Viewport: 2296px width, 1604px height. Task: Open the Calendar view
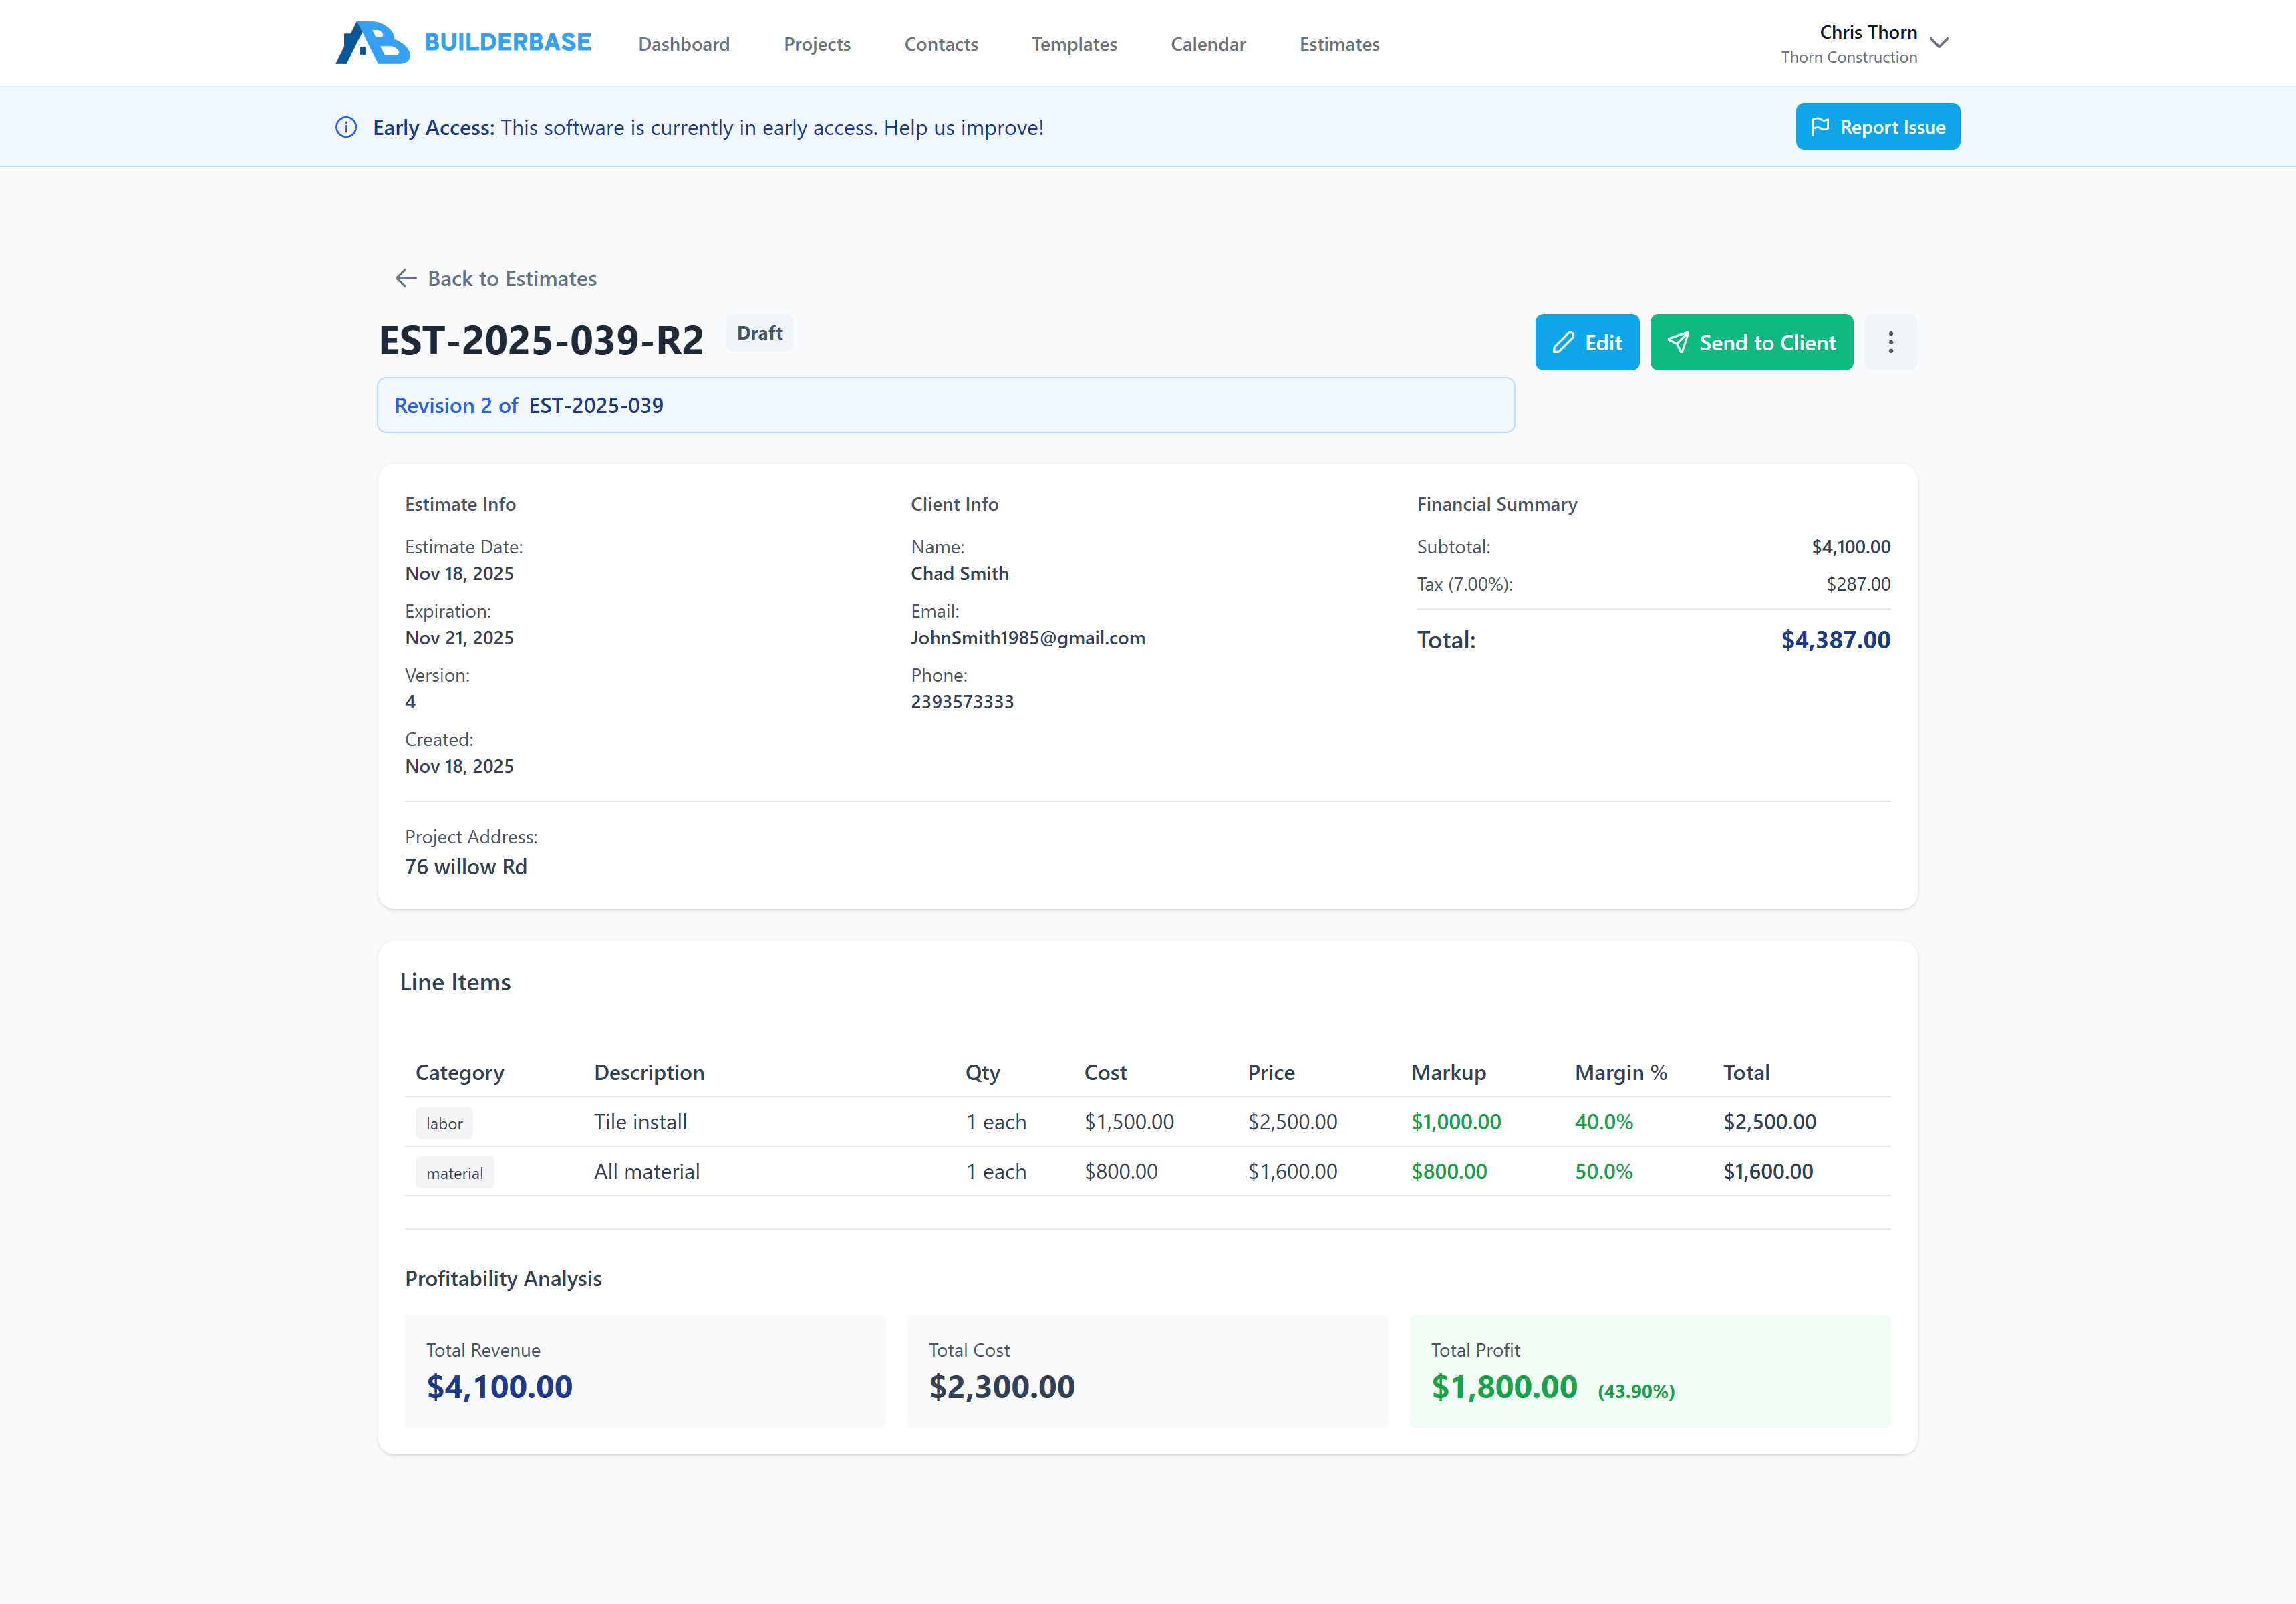click(x=1208, y=44)
